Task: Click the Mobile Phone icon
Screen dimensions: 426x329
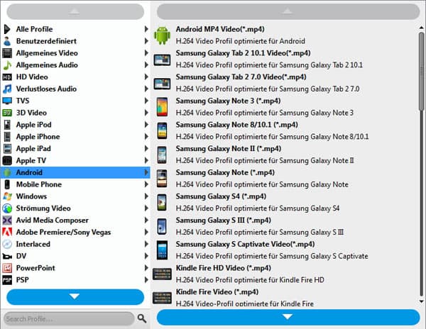Action: click(x=7, y=184)
